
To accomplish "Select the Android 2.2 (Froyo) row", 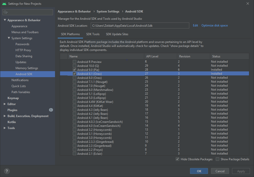I will coord(154,150).
